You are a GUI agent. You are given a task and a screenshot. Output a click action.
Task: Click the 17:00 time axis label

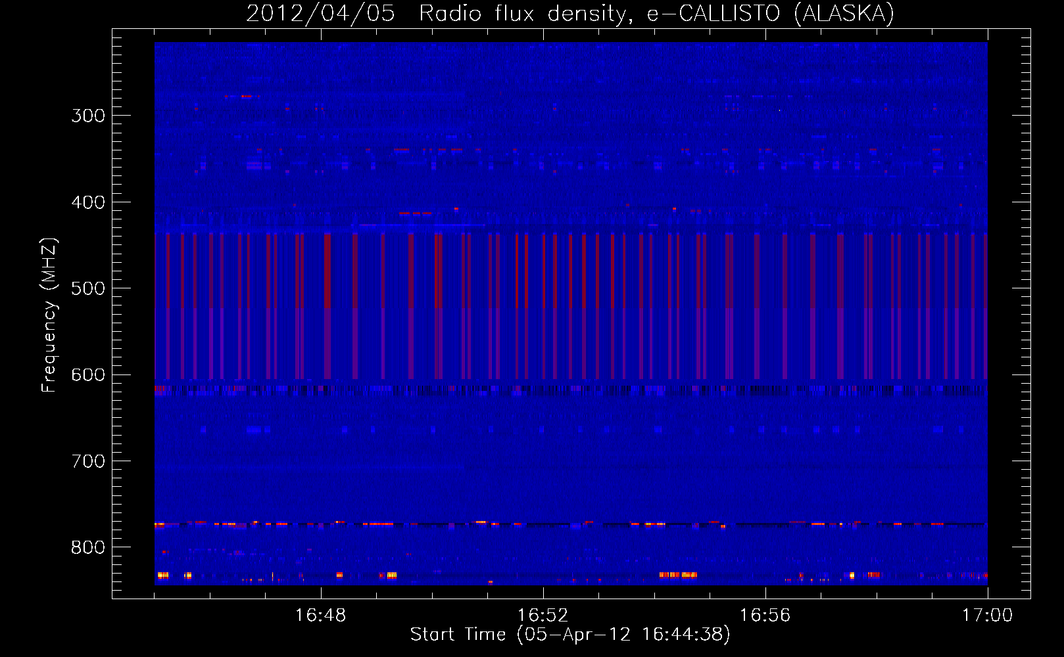(987, 616)
